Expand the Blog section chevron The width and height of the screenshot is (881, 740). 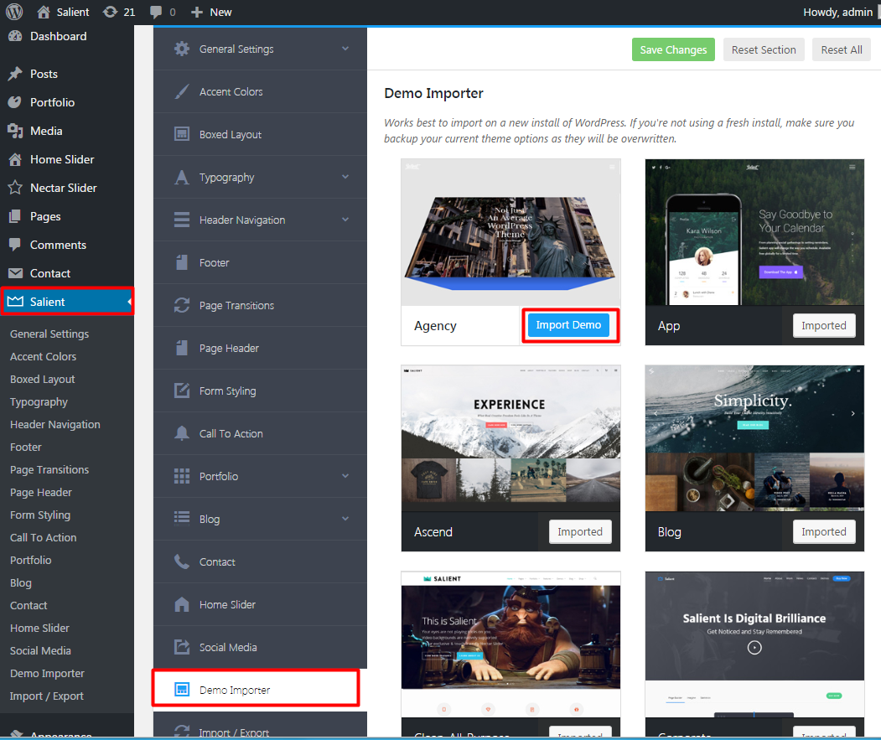[x=345, y=519]
